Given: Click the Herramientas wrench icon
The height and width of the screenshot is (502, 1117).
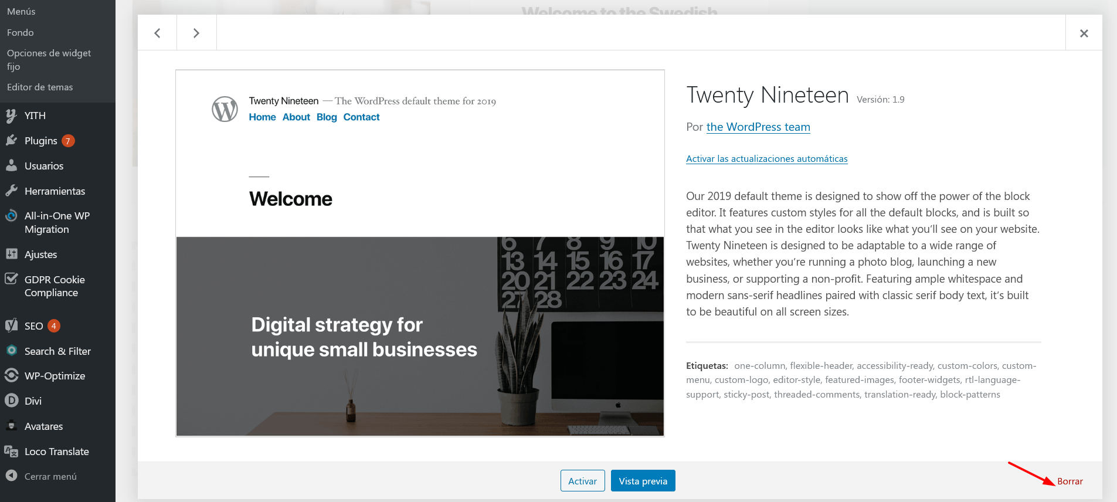Looking at the screenshot, I should [x=11, y=191].
